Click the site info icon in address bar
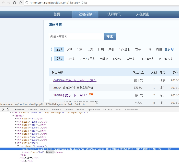Image resolution: width=180 pixels, height=165 pixels. pos(27,3)
